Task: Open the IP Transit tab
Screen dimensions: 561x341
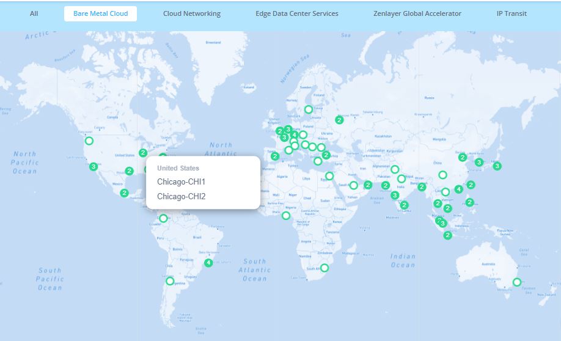Action: (512, 13)
